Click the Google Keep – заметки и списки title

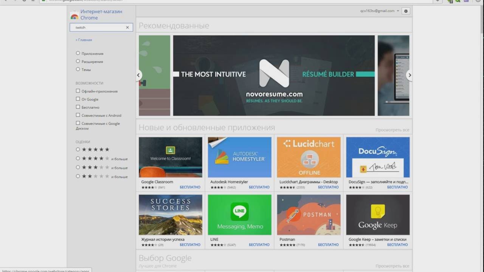click(x=377, y=240)
